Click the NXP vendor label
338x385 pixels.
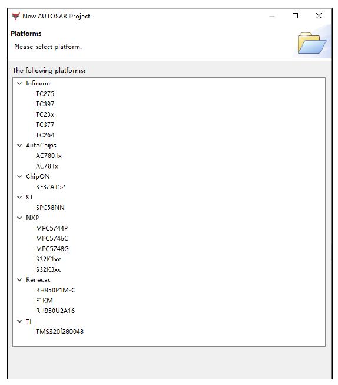tap(32, 218)
